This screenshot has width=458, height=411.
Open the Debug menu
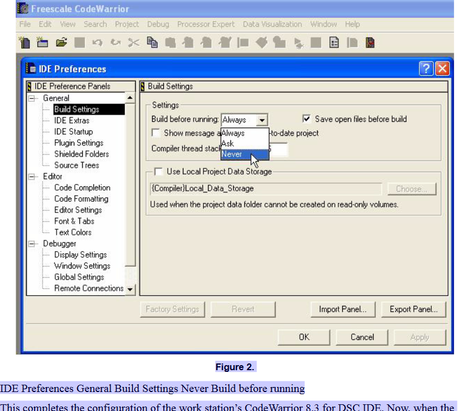click(158, 24)
